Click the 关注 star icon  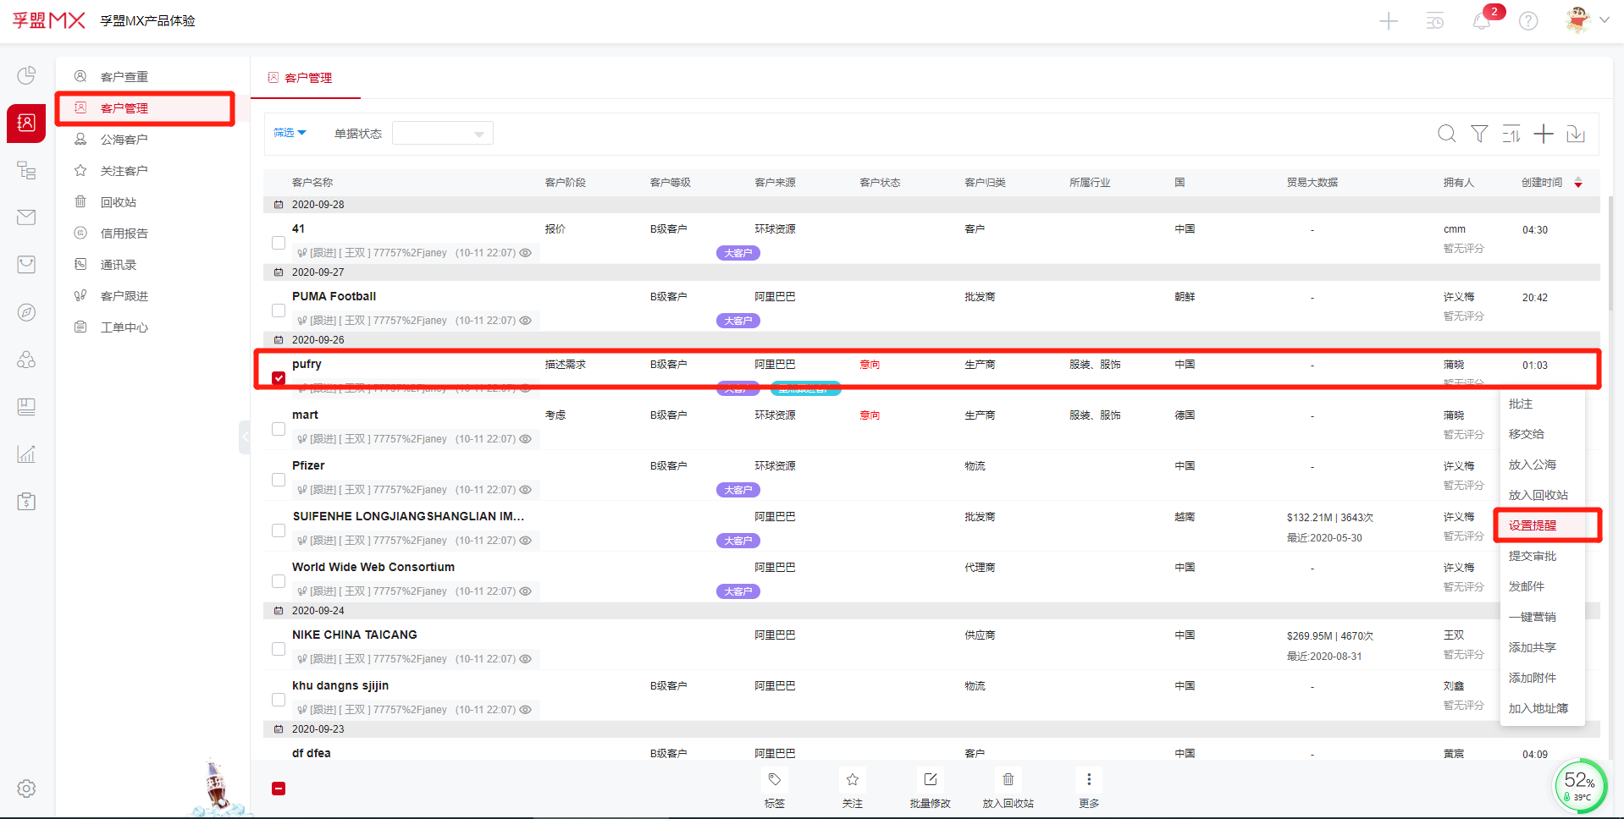(852, 779)
